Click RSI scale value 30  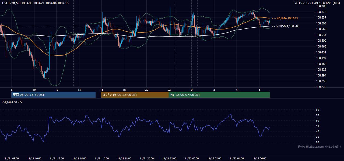click(x=317, y=137)
